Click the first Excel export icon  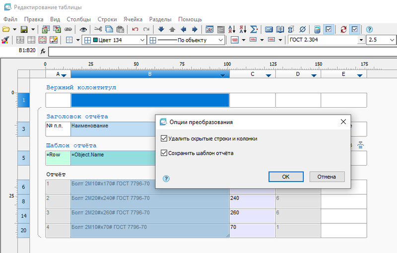pyautogui.click(x=46, y=29)
